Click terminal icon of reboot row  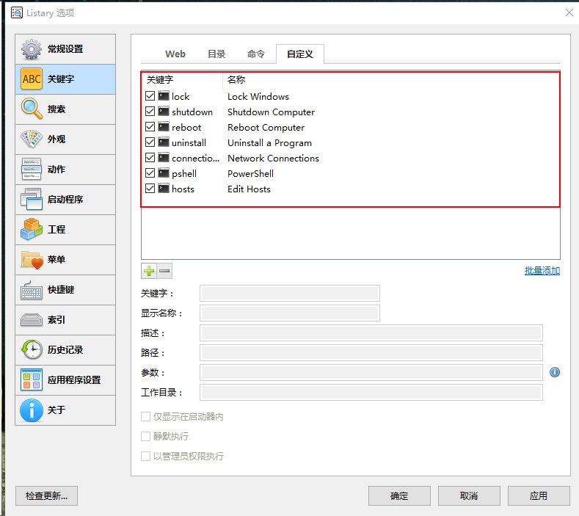pyautogui.click(x=164, y=127)
